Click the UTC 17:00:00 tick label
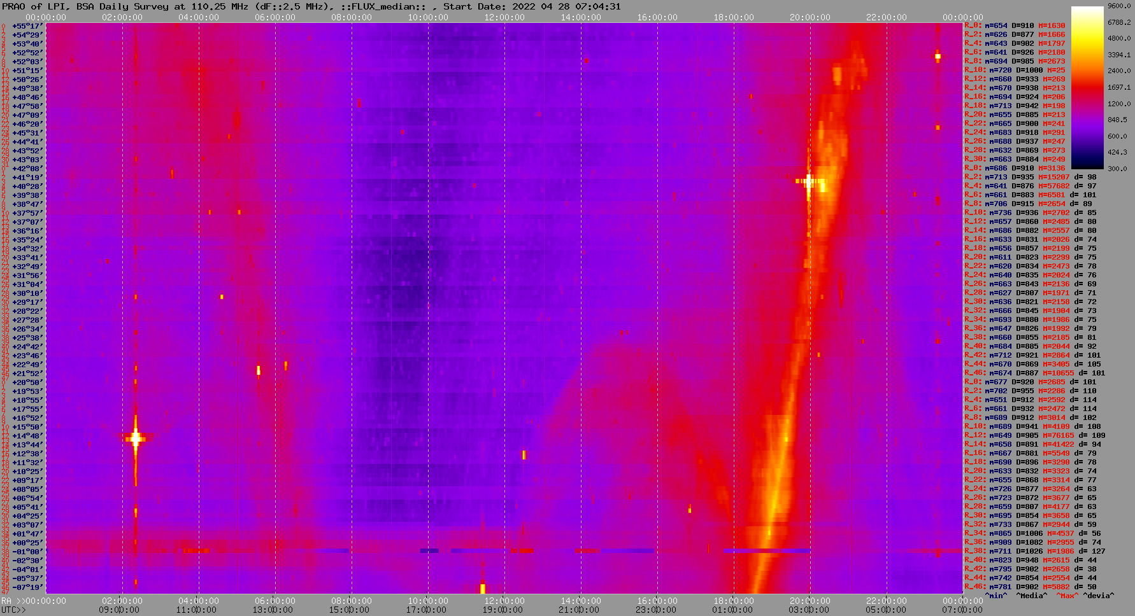Viewport: 1135px width, 616px height. click(426, 610)
